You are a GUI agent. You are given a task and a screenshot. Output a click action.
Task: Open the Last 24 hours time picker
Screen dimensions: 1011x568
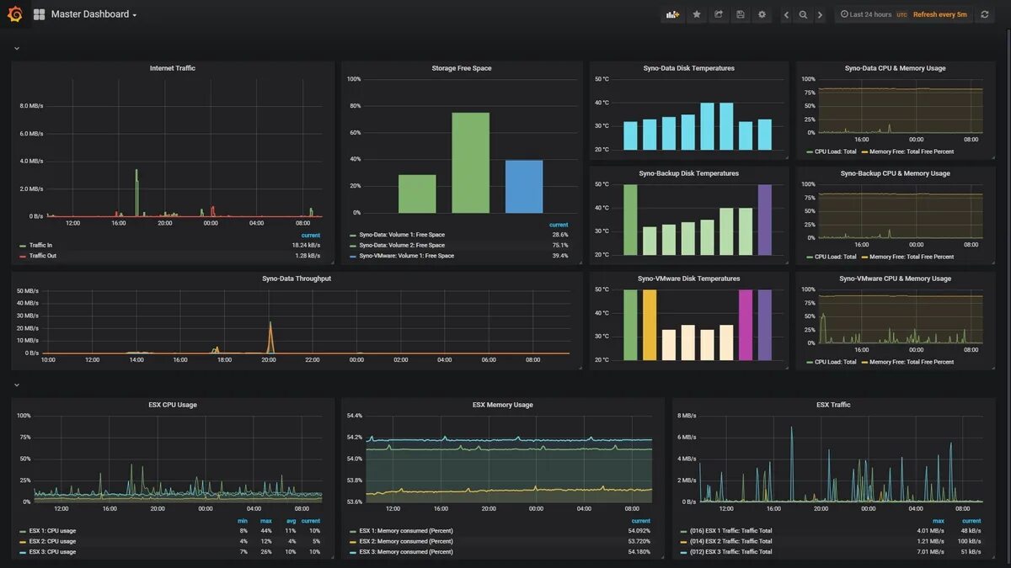(x=865, y=14)
